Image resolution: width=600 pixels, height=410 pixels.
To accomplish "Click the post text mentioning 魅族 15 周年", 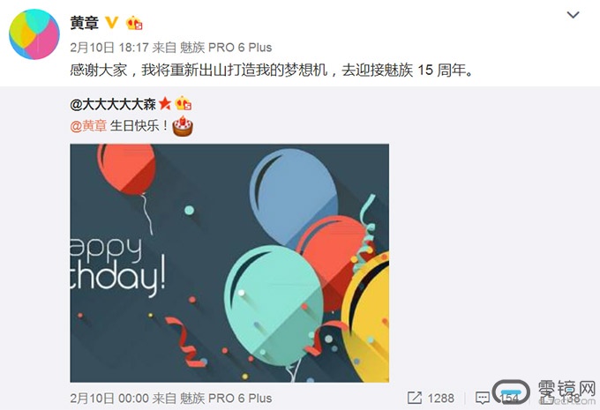I will coord(272,70).
